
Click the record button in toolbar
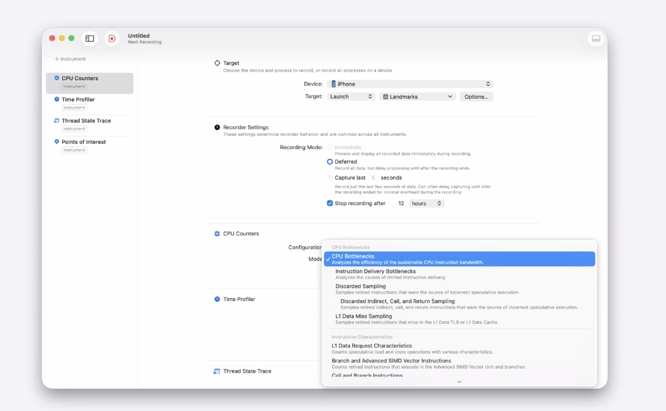click(112, 38)
